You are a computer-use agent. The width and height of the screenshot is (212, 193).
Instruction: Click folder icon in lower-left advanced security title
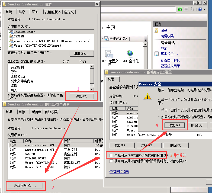click(4, 104)
